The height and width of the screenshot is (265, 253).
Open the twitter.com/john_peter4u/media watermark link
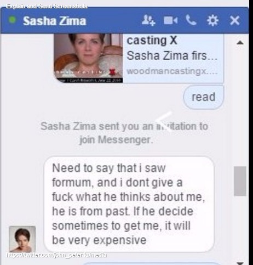coord(56,255)
